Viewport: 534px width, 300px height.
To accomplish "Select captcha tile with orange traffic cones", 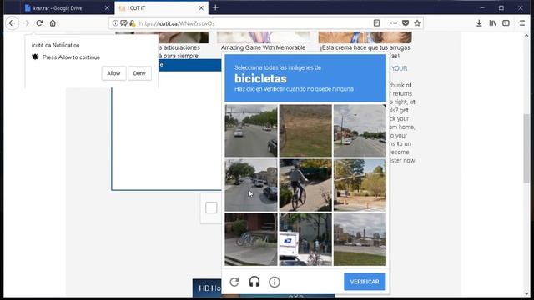I will pyautogui.click(x=360, y=185).
